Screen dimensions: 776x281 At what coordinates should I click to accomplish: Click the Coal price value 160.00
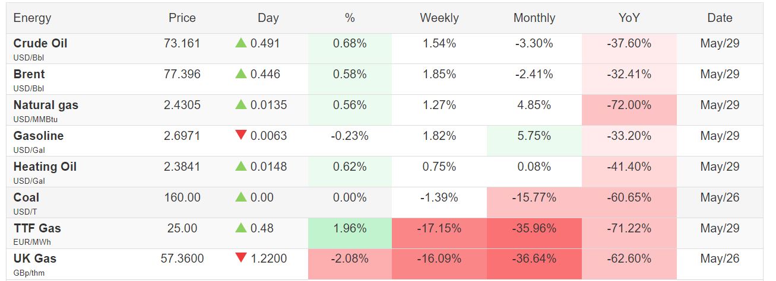tap(182, 197)
